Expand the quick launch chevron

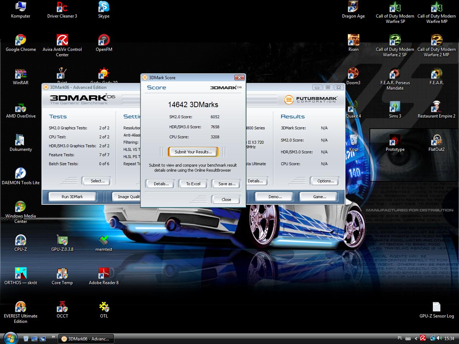[53, 337]
